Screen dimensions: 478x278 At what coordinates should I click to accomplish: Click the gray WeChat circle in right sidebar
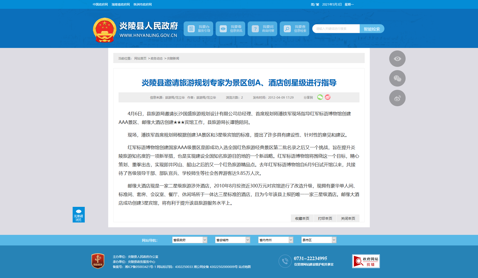pyautogui.click(x=397, y=78)
